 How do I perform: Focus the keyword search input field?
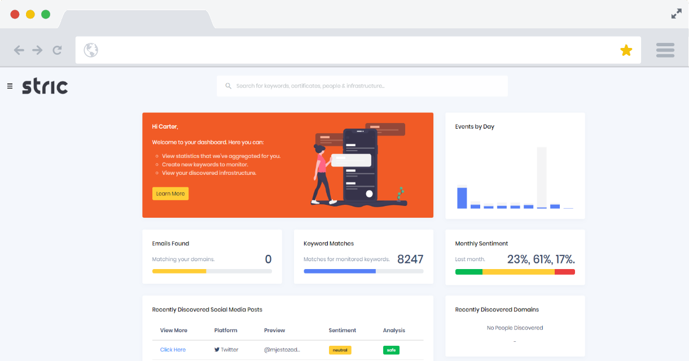[x=367, y=86]
